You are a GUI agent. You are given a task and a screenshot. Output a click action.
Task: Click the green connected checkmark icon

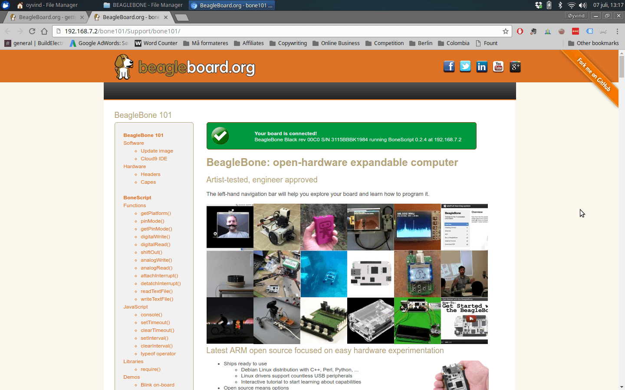[220, 136]
